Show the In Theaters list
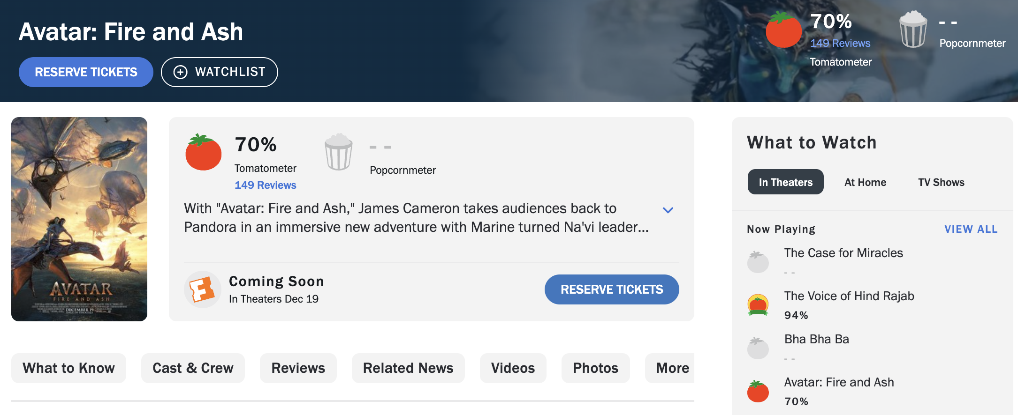 coord(785,182)
